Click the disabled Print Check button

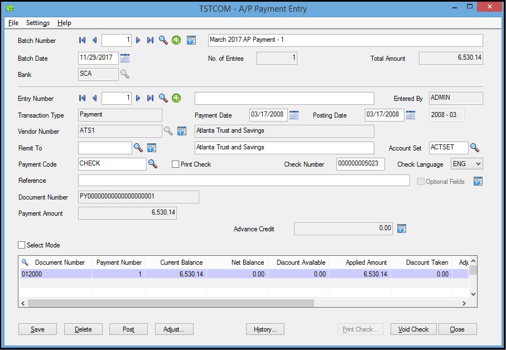[360, 329]
